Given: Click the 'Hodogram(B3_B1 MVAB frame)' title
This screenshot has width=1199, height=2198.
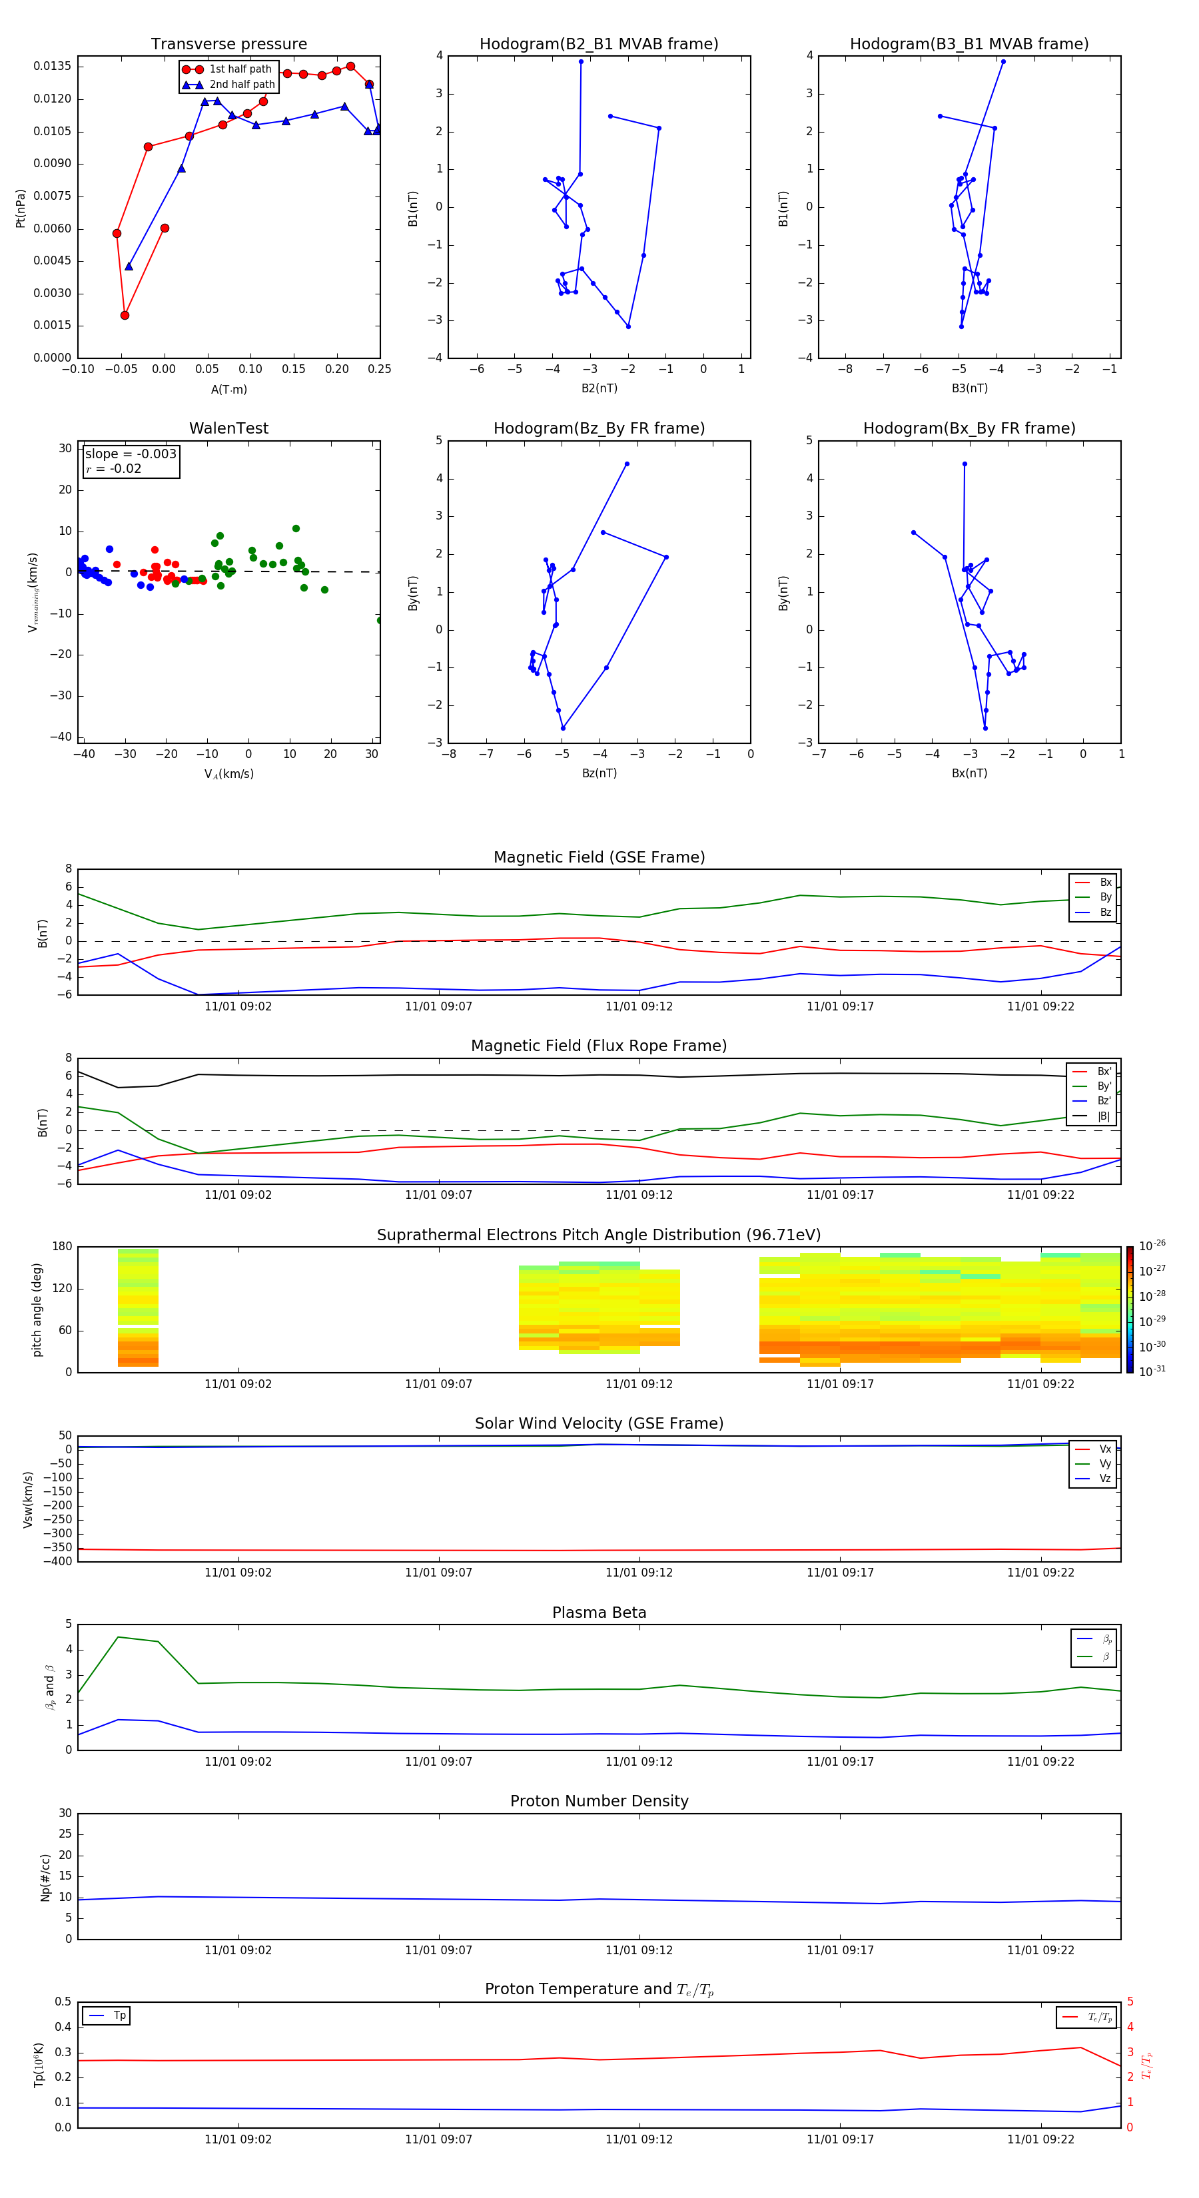Looking at the screenshot, I should point(969,45).
